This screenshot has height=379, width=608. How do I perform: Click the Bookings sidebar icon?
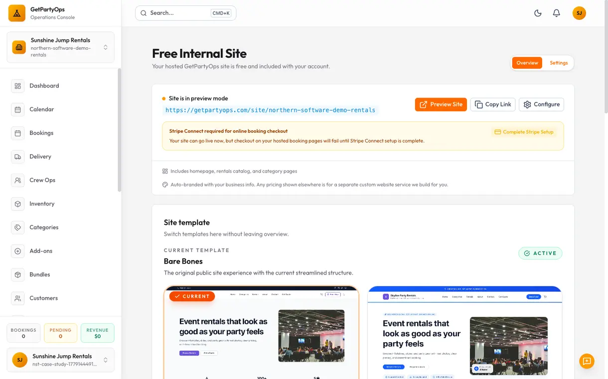click(18, 133)
